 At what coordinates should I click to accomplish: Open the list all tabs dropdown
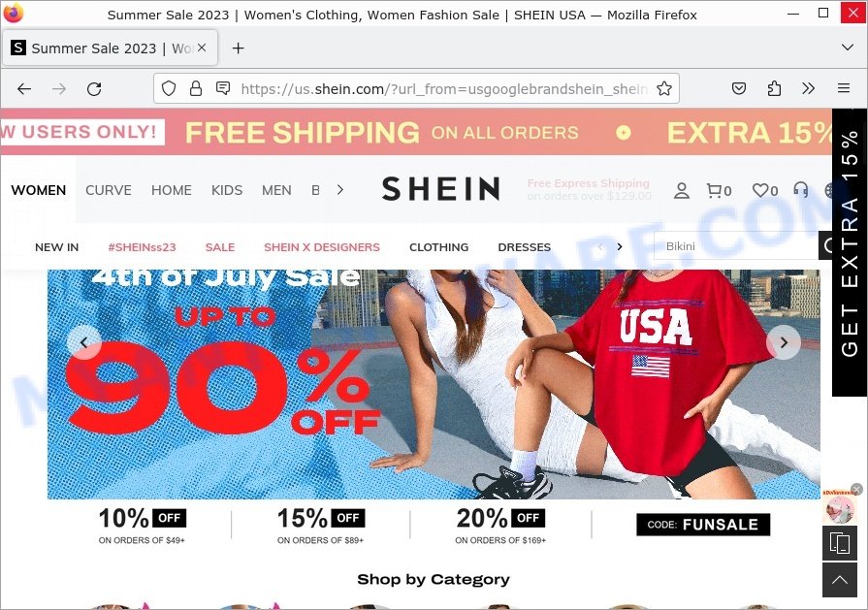(x=847, y=48)
